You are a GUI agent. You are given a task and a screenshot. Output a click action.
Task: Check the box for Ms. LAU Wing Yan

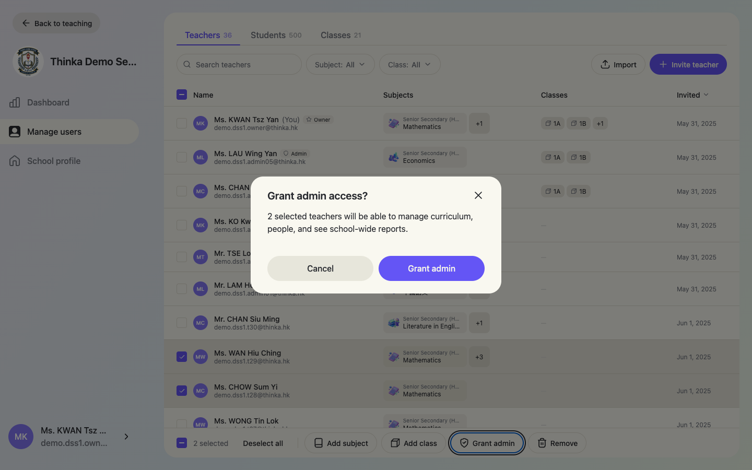pyautogui.click(x=182, y=157)
